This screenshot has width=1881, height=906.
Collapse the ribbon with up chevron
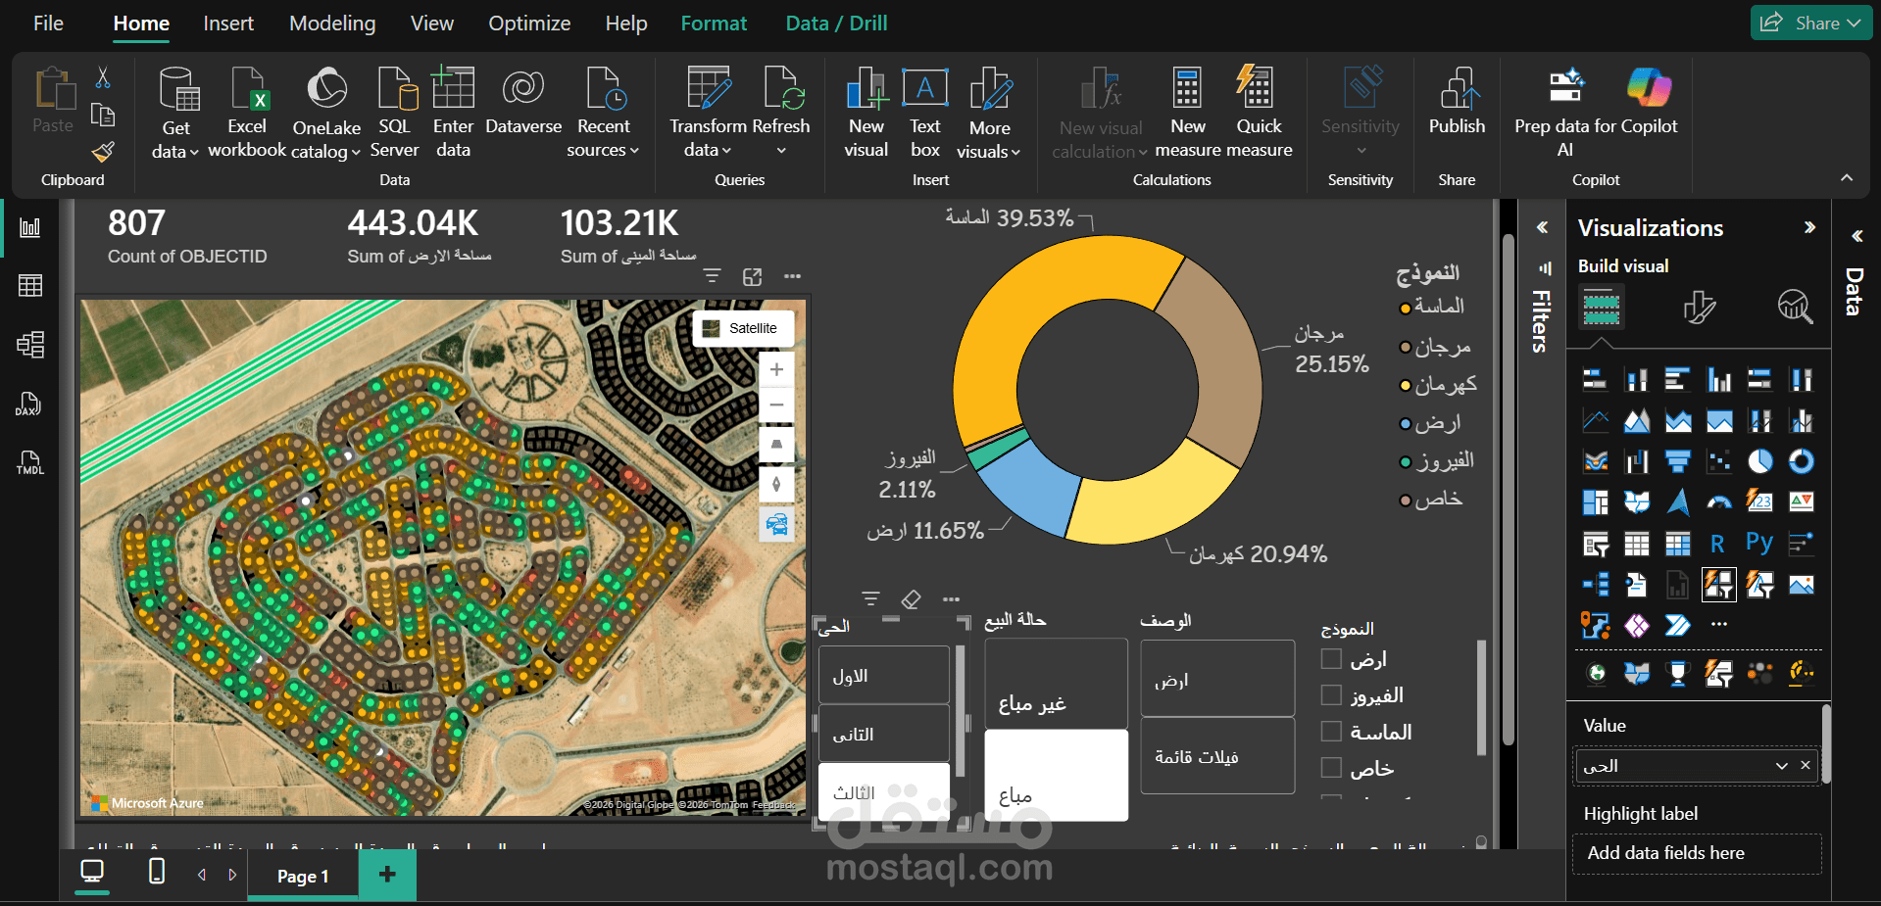point(1847,177)
